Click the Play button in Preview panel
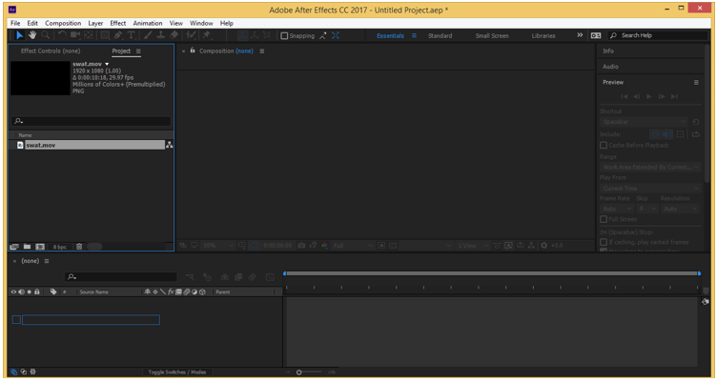This screenshot has height=382, width=717. pyautogui.click(x=649, y=96)
